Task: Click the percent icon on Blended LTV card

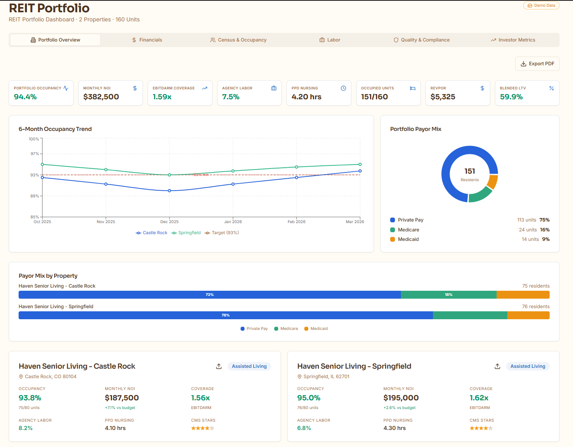Action: 552,88
